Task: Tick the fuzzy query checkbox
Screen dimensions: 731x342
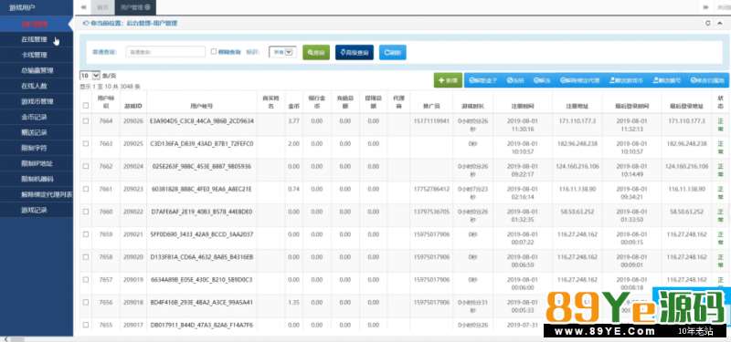Action: 214,52
